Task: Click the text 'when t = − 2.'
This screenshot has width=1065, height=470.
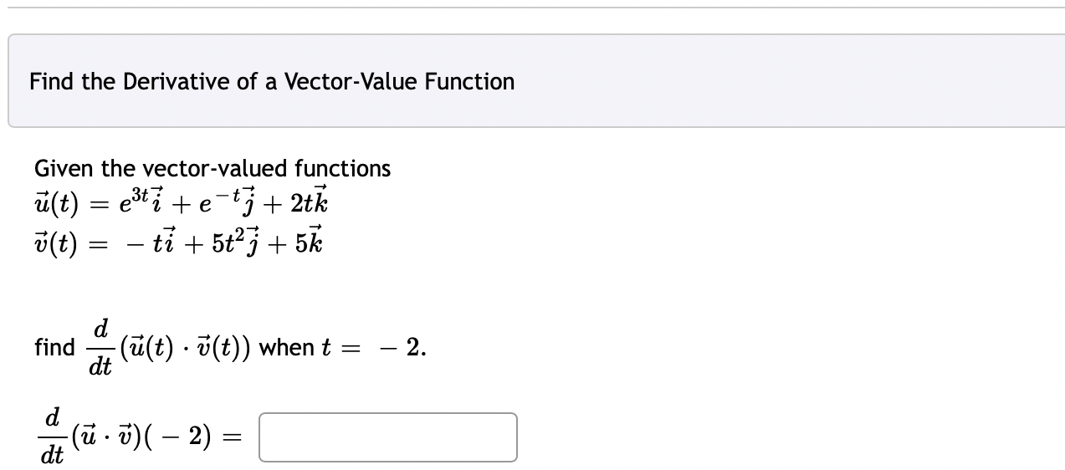Action: pos(343,348)
